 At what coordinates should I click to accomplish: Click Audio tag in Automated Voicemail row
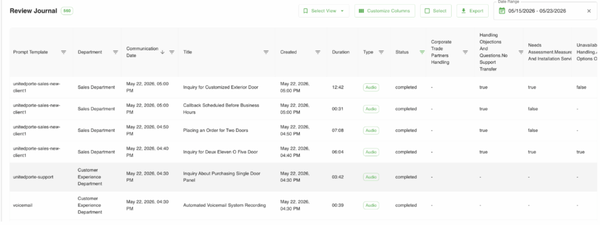tap(371, 205)
